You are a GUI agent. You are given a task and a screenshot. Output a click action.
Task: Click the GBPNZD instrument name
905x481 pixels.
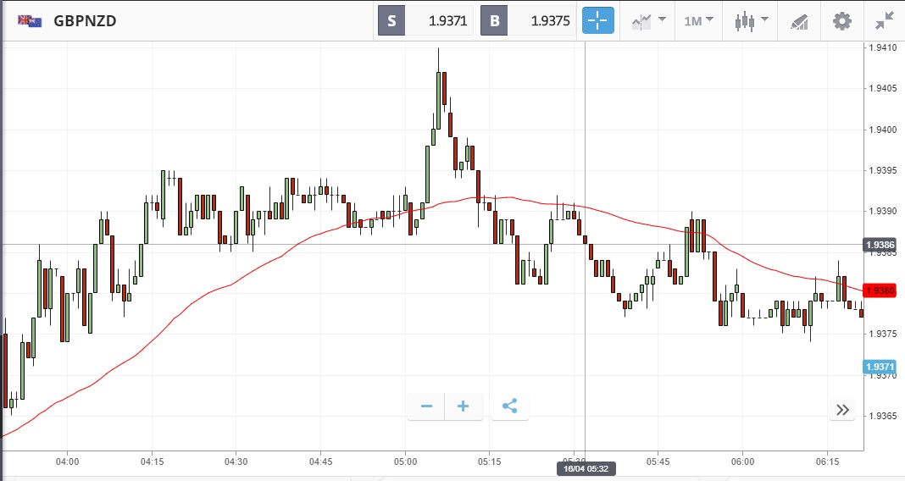pyautogui.click(x=85, y=21)
